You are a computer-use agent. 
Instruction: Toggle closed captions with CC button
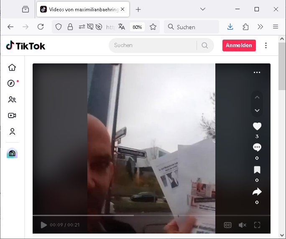click(227, 225)
